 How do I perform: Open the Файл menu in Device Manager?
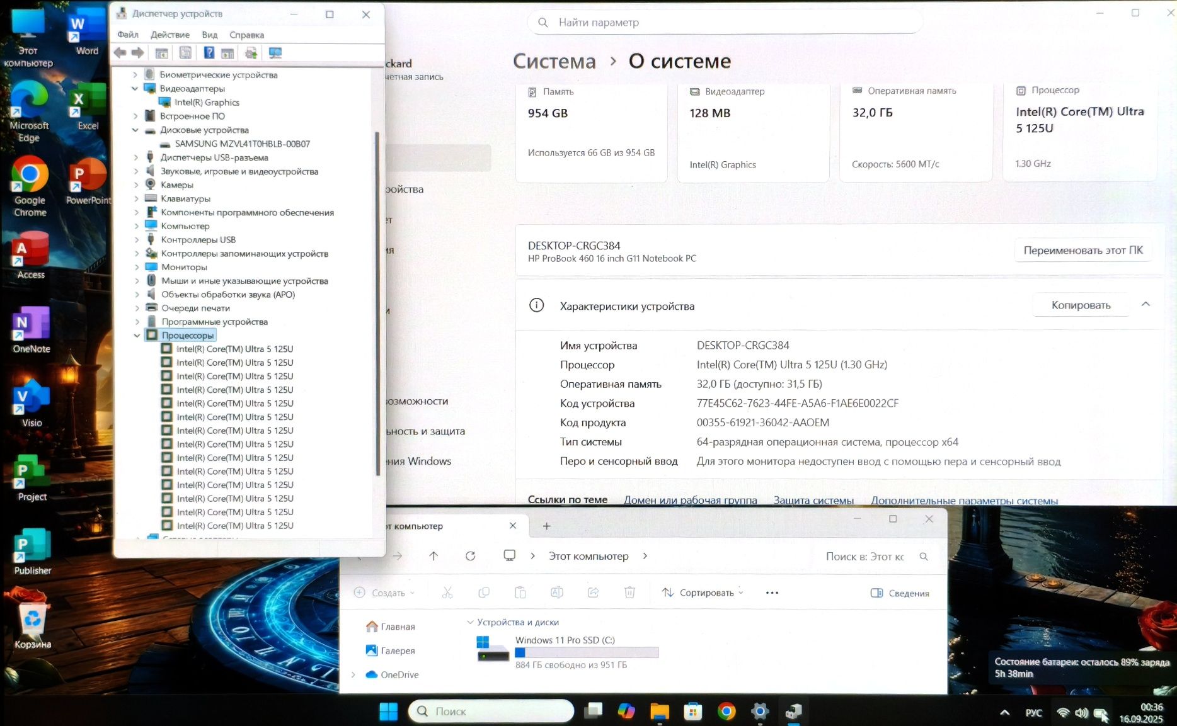(128, 35)
